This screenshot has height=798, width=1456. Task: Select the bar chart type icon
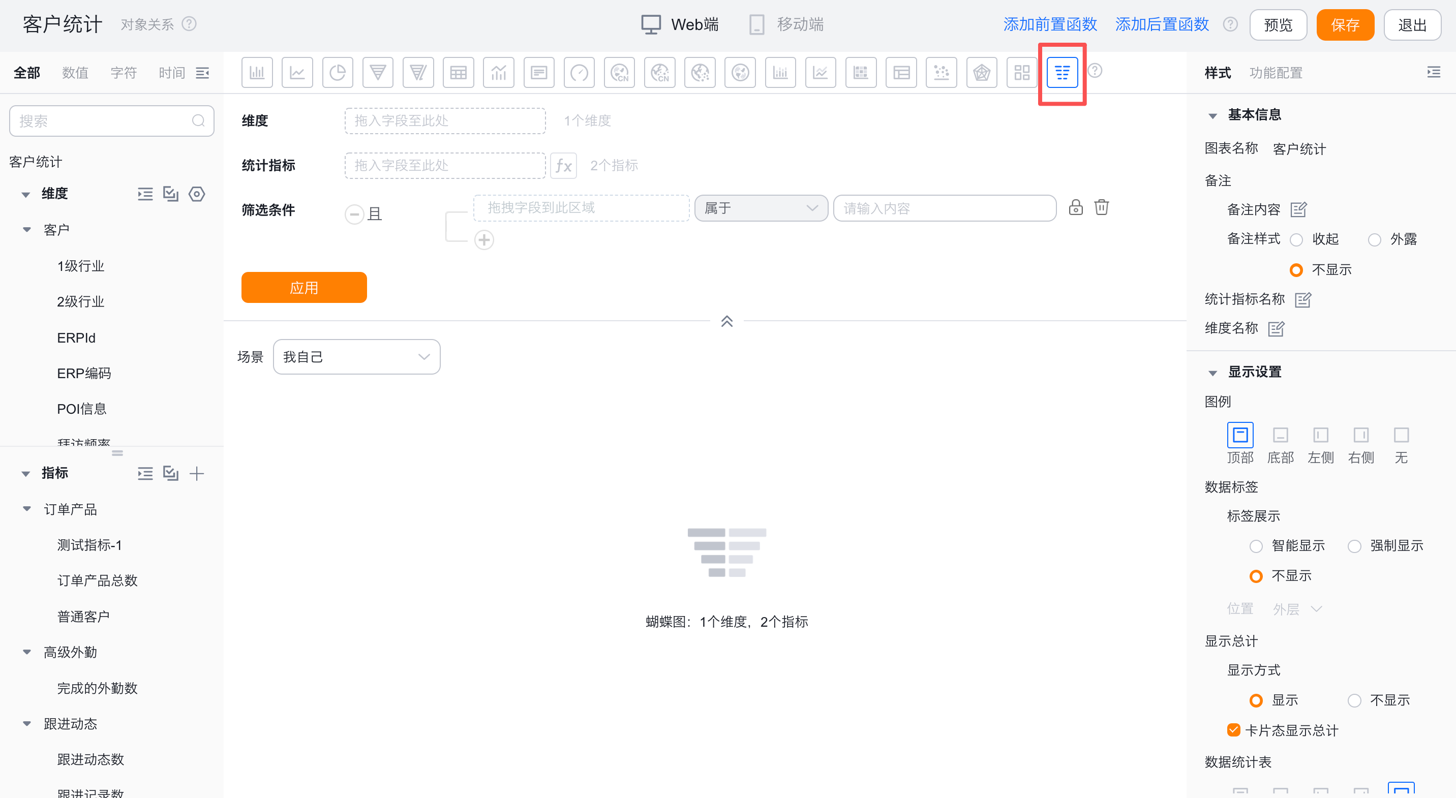(x=257, y=72)
